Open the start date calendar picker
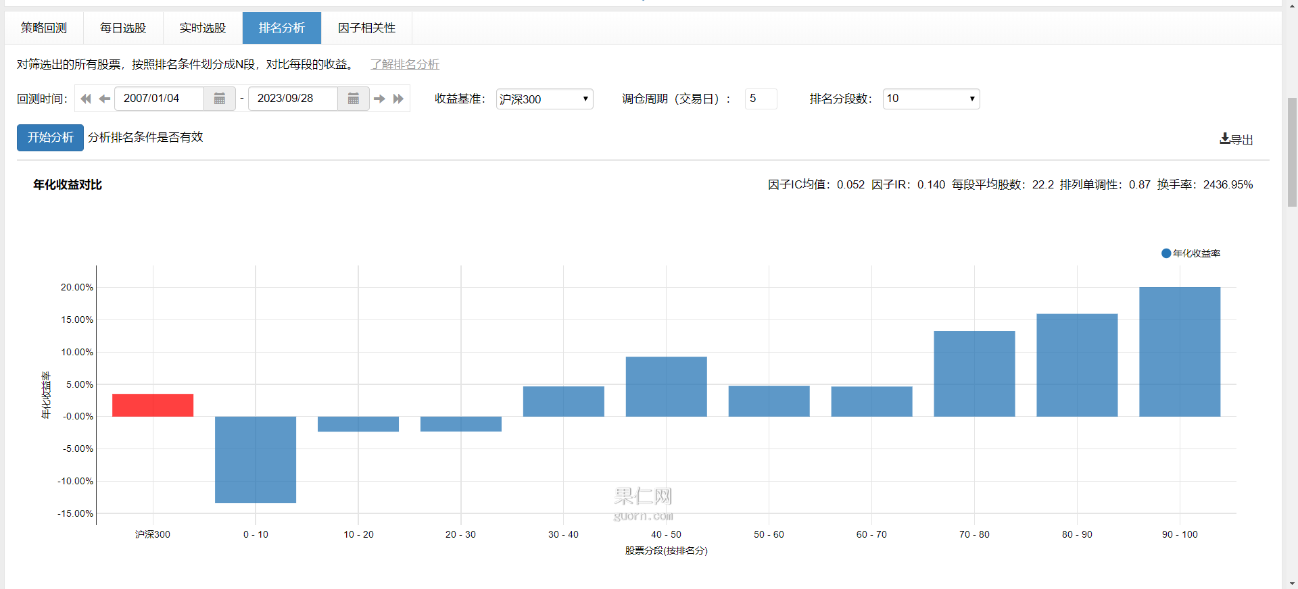 220,99
